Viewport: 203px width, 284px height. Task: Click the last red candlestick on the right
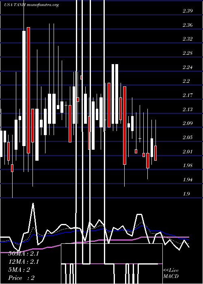[155, 153]
